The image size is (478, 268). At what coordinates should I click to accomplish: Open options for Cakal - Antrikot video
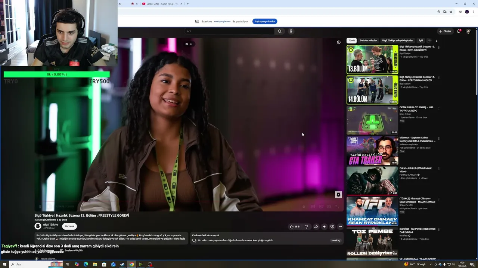(x=439, y=169)
